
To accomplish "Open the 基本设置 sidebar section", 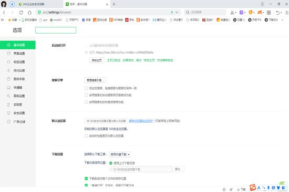I will click(x=17, y=45).
